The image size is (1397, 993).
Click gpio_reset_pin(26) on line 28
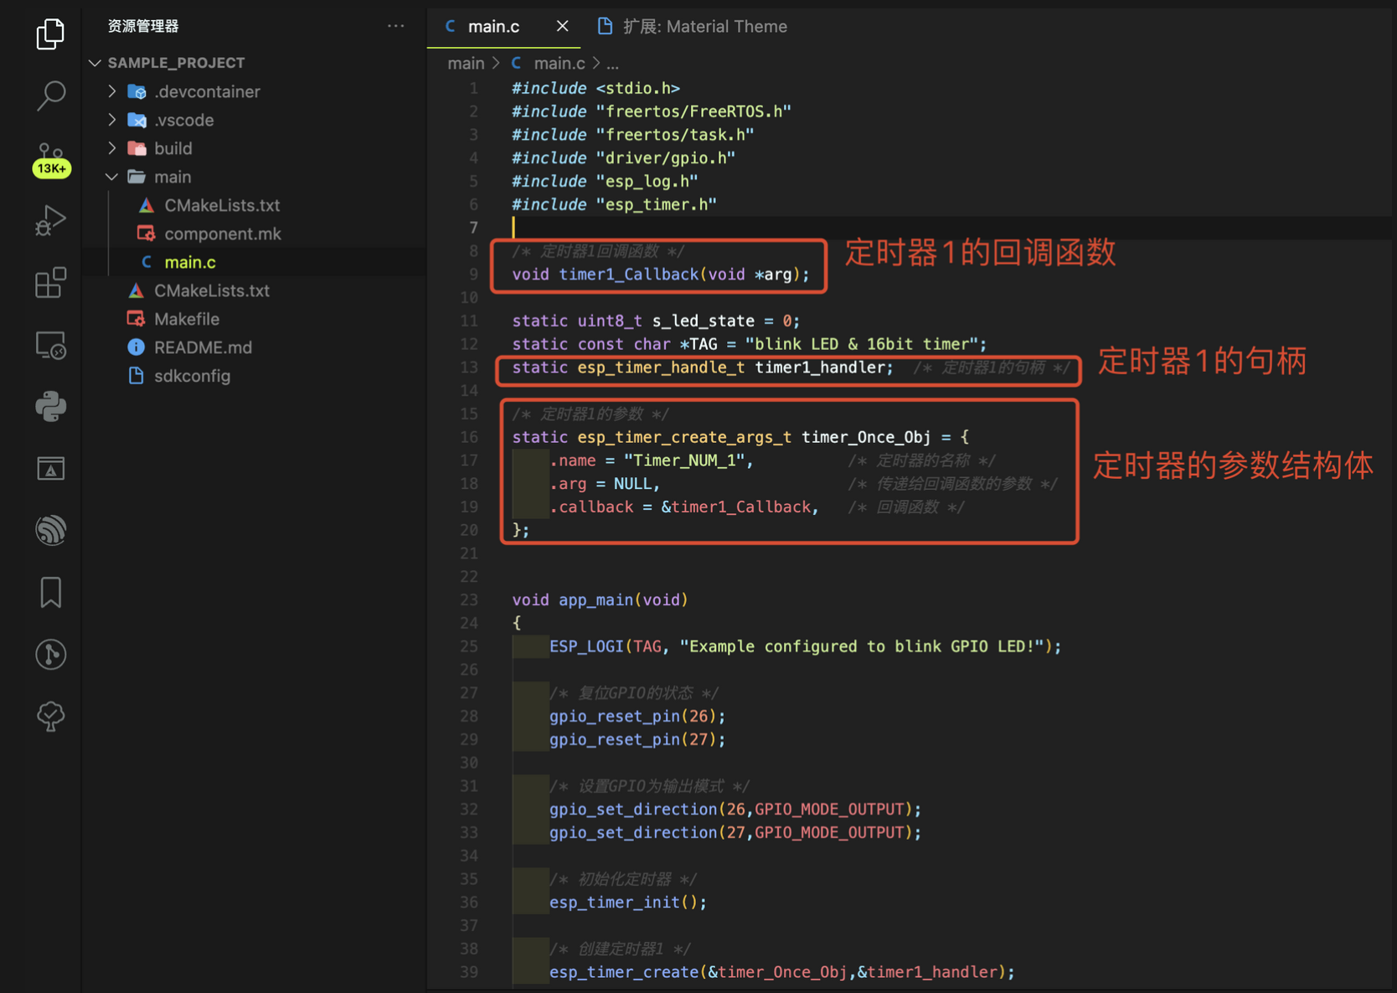click(637, 717)
